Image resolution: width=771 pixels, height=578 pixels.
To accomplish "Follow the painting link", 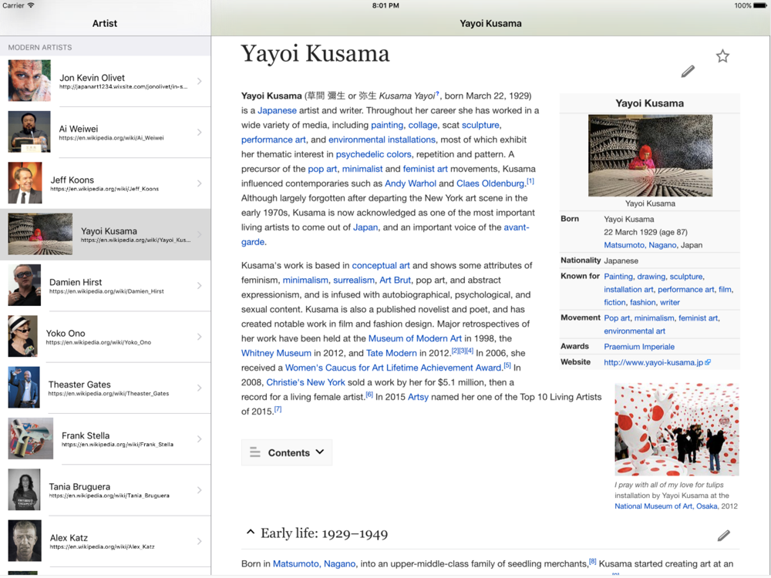I will pos(387,126).
